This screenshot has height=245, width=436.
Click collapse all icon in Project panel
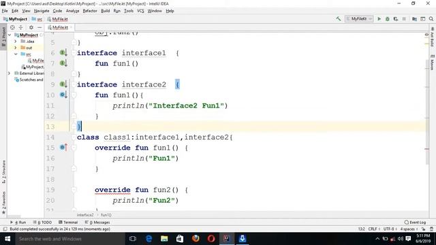pyautogui.click(x=20, y=27)
